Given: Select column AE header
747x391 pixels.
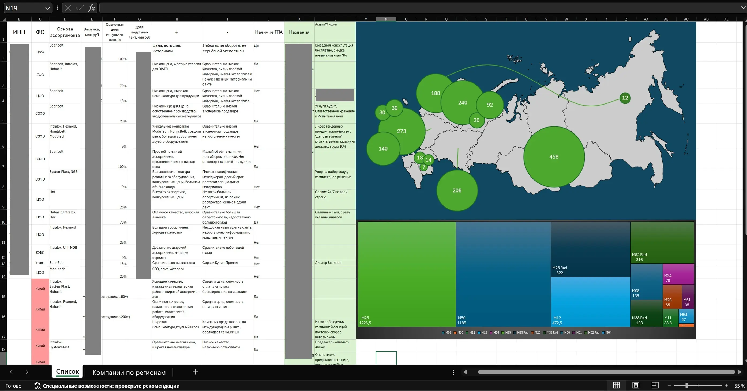Looking at the screenshot, I should pyautogui.click(x=726, y=19).
